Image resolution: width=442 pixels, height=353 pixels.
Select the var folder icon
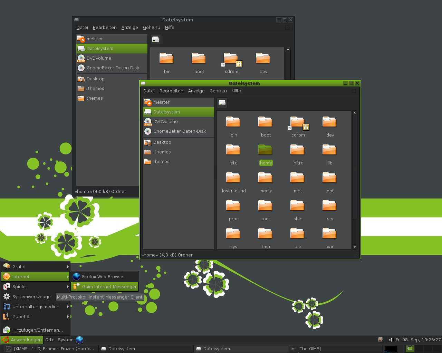coord(329,234)
